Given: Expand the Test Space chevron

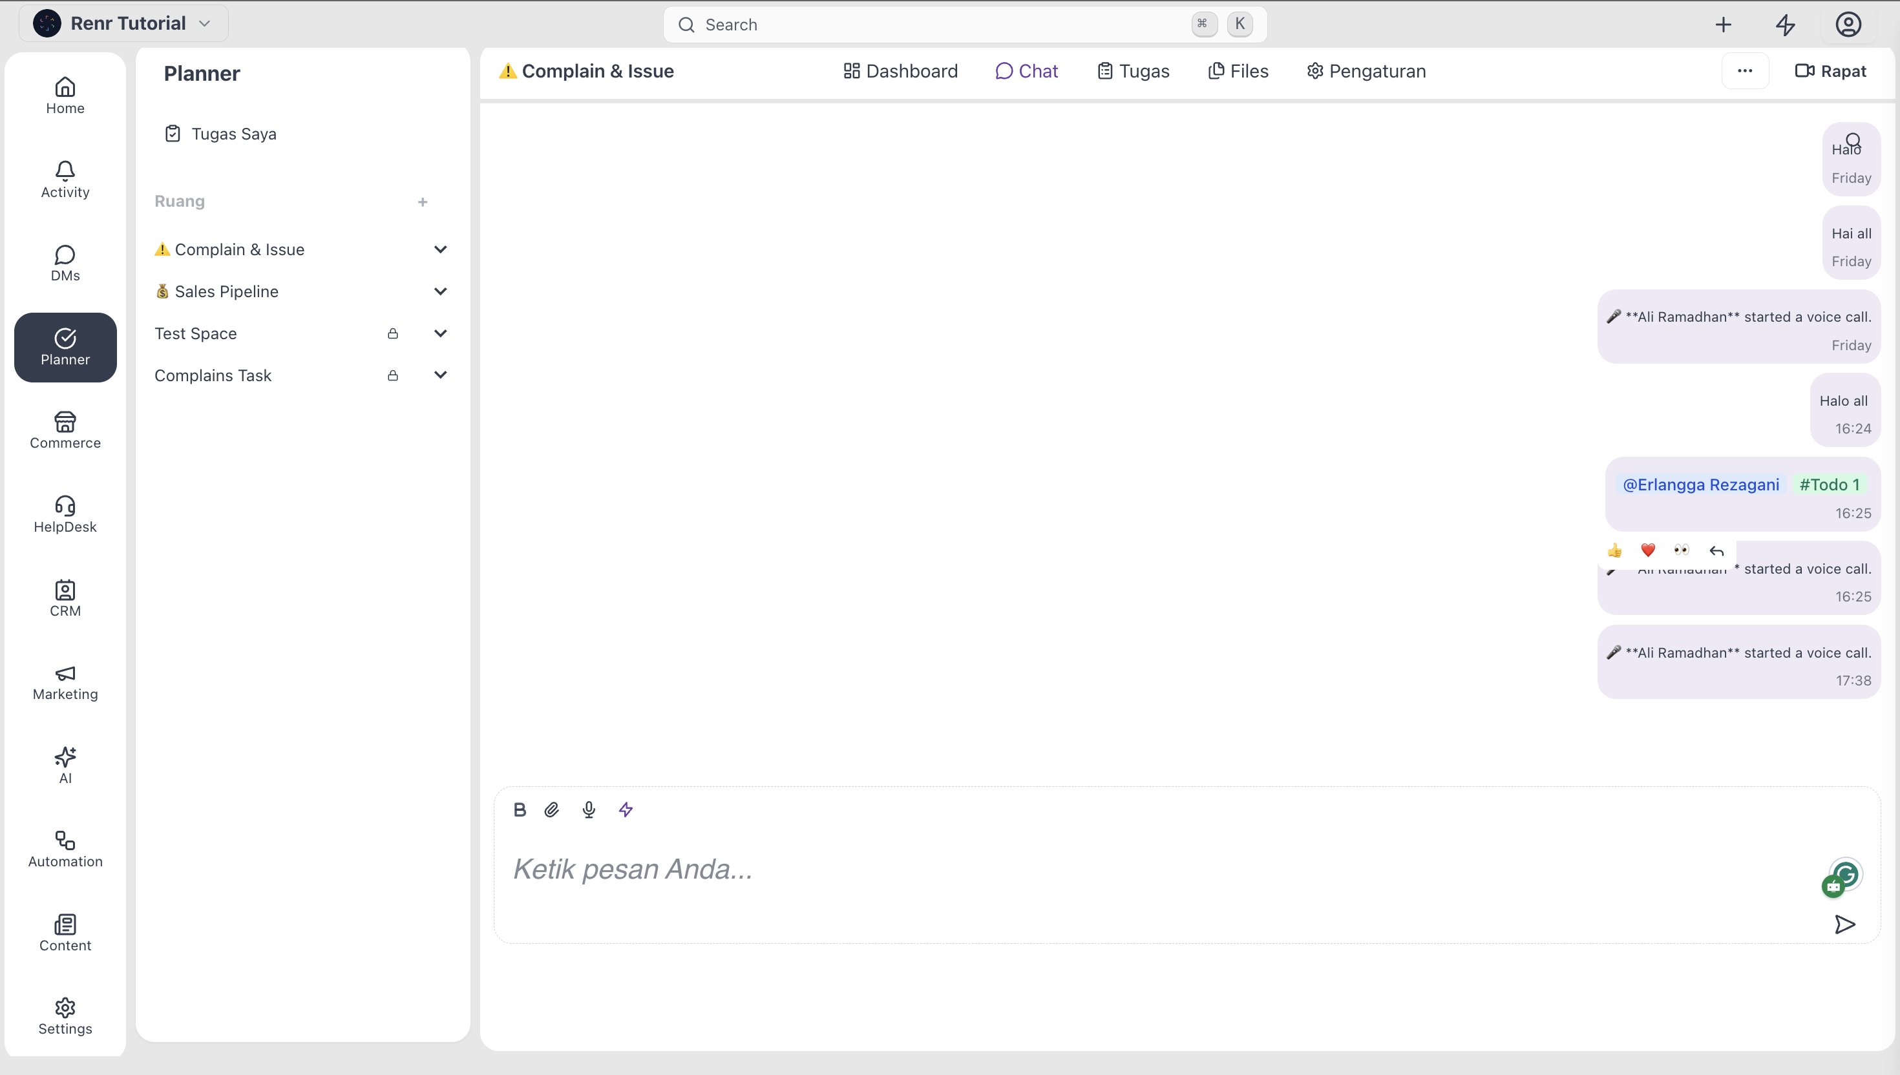Looking at the screenshot, I should [440, 334].
